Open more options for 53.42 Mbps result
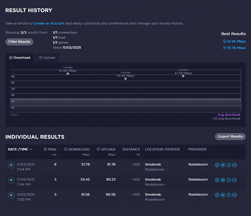The height and width of the screenshot is (216, 251). (x=234, y=180)
